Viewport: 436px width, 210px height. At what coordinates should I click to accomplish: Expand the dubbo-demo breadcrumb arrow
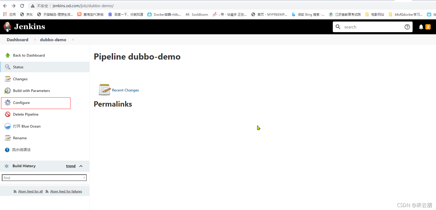73,40
